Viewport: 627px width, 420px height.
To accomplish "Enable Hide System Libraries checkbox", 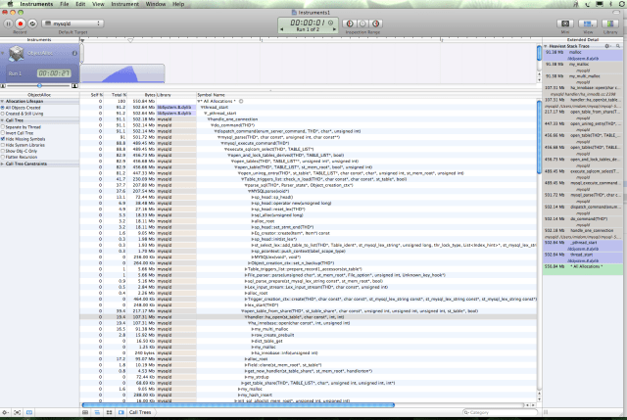I will coord(2,145).
